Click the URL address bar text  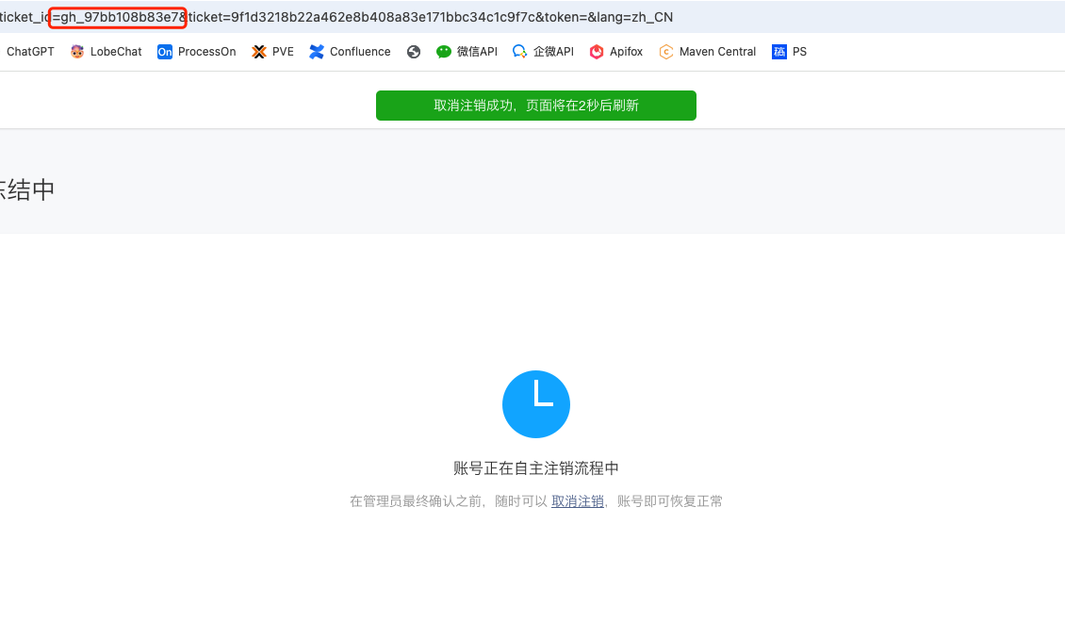point(336,17)
